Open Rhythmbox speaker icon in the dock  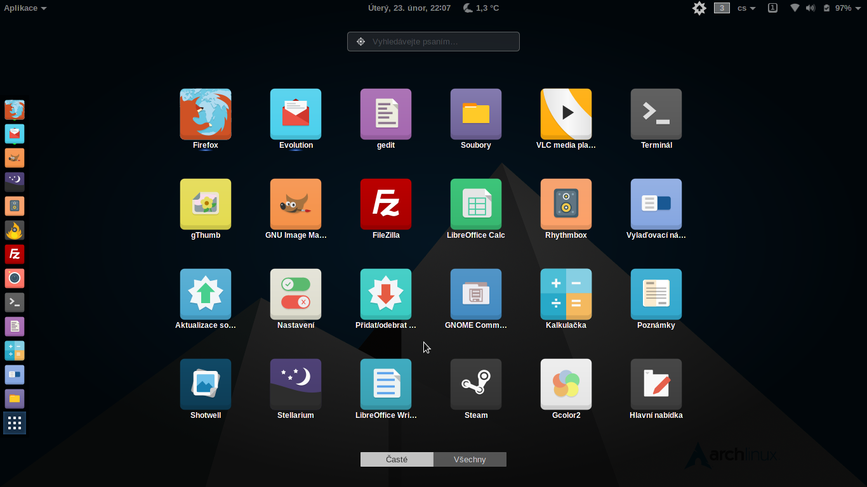click(x=15, y=206)
